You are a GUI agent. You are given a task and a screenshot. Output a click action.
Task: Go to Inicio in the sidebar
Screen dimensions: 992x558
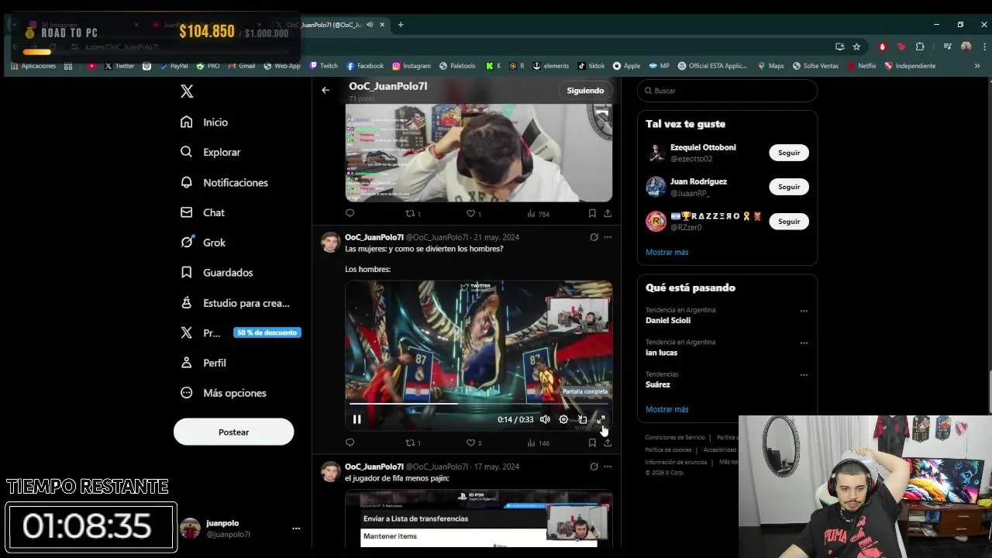(205, 122)
